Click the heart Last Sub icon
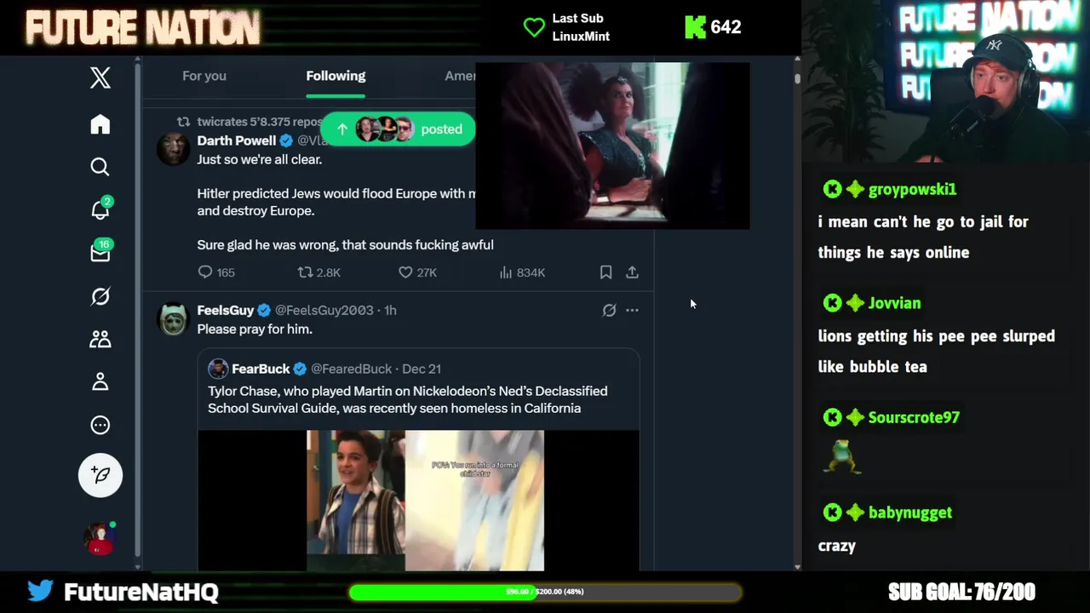The height and width of the screenshot is (613, 1090). pyautogui.click(x=534, y=27)
